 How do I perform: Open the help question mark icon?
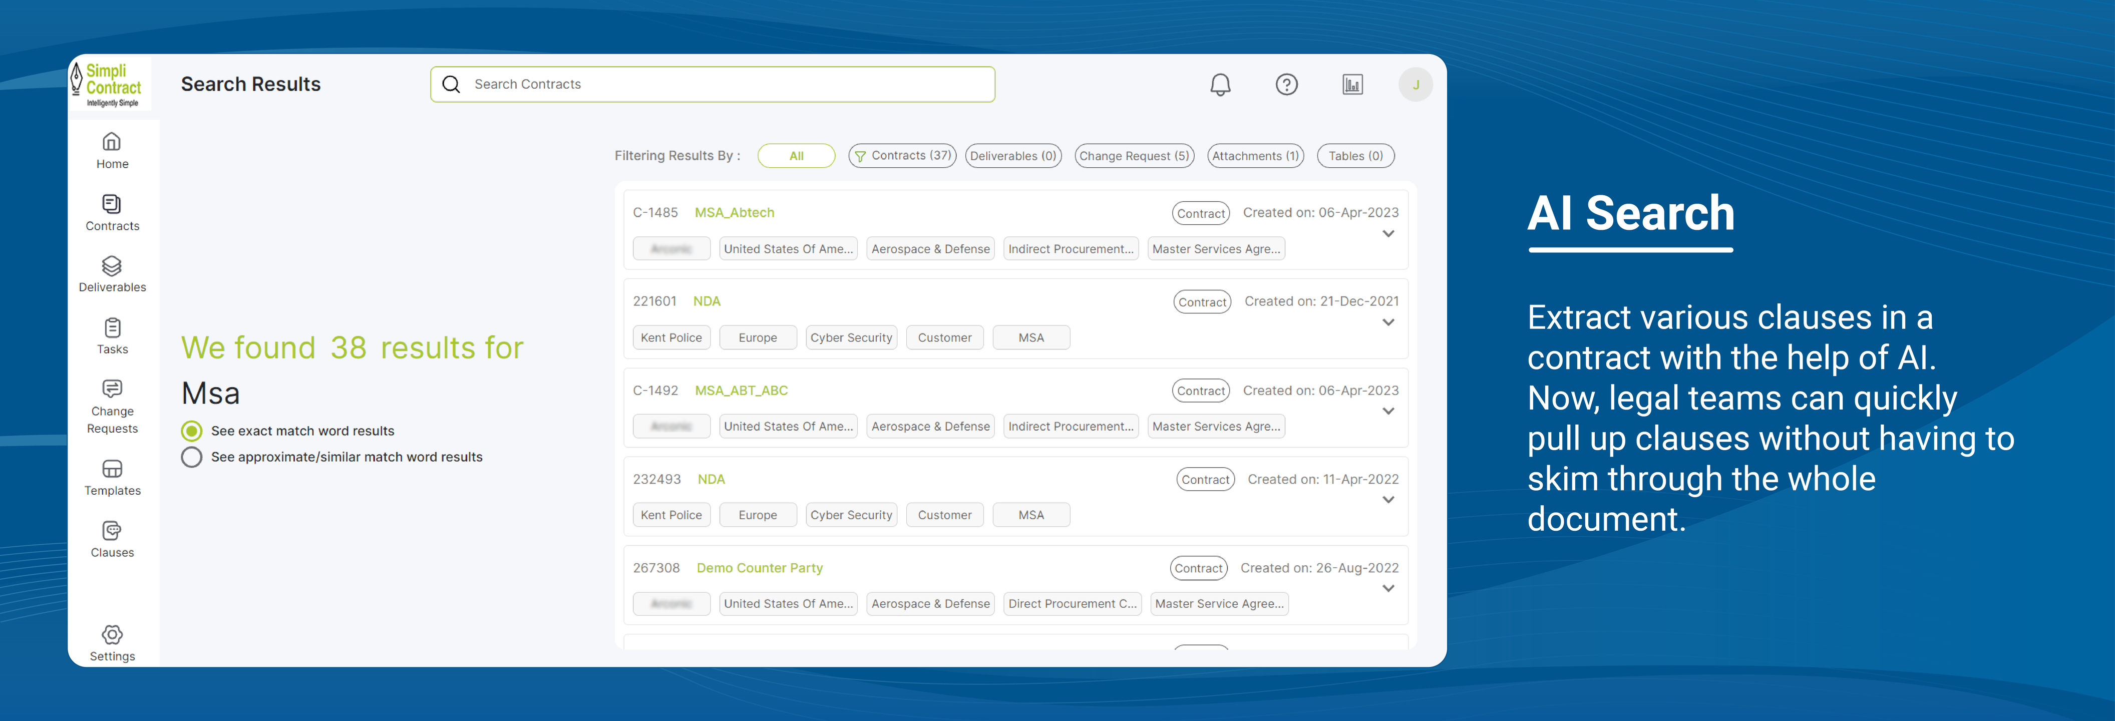(1286, 85)
